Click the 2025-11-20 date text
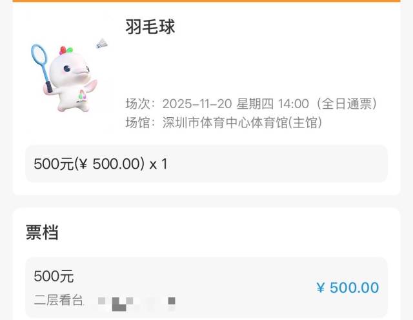Viewport: 413px width, 320px height. (x=197, y=104)
